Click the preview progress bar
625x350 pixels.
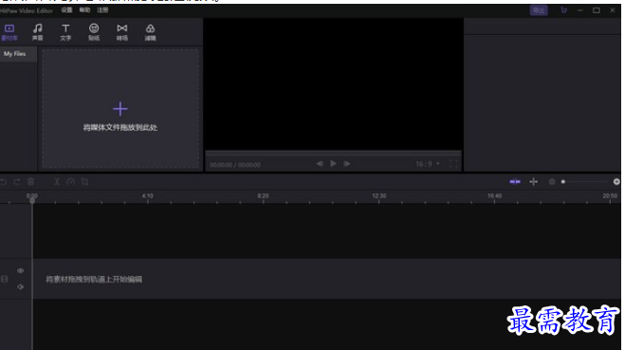333,153
